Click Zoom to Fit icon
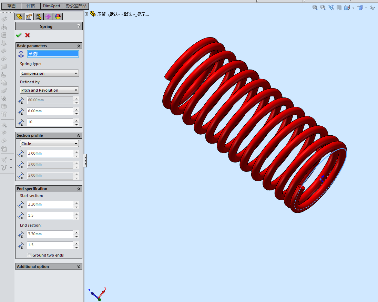 (x=315, y=8)
